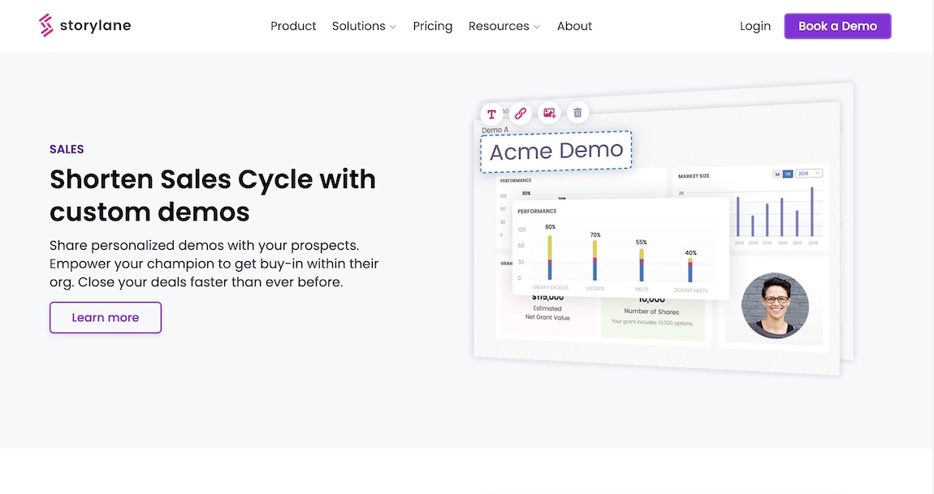Click the Storylane logo icon

click(x=46, y=26)
